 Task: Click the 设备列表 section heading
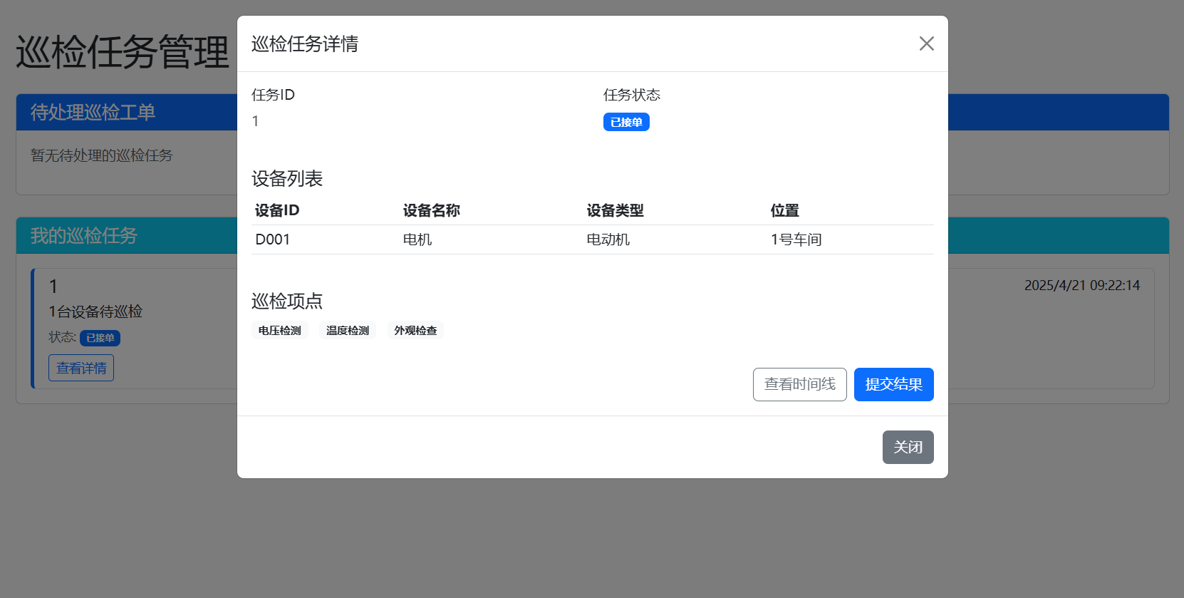287,178
